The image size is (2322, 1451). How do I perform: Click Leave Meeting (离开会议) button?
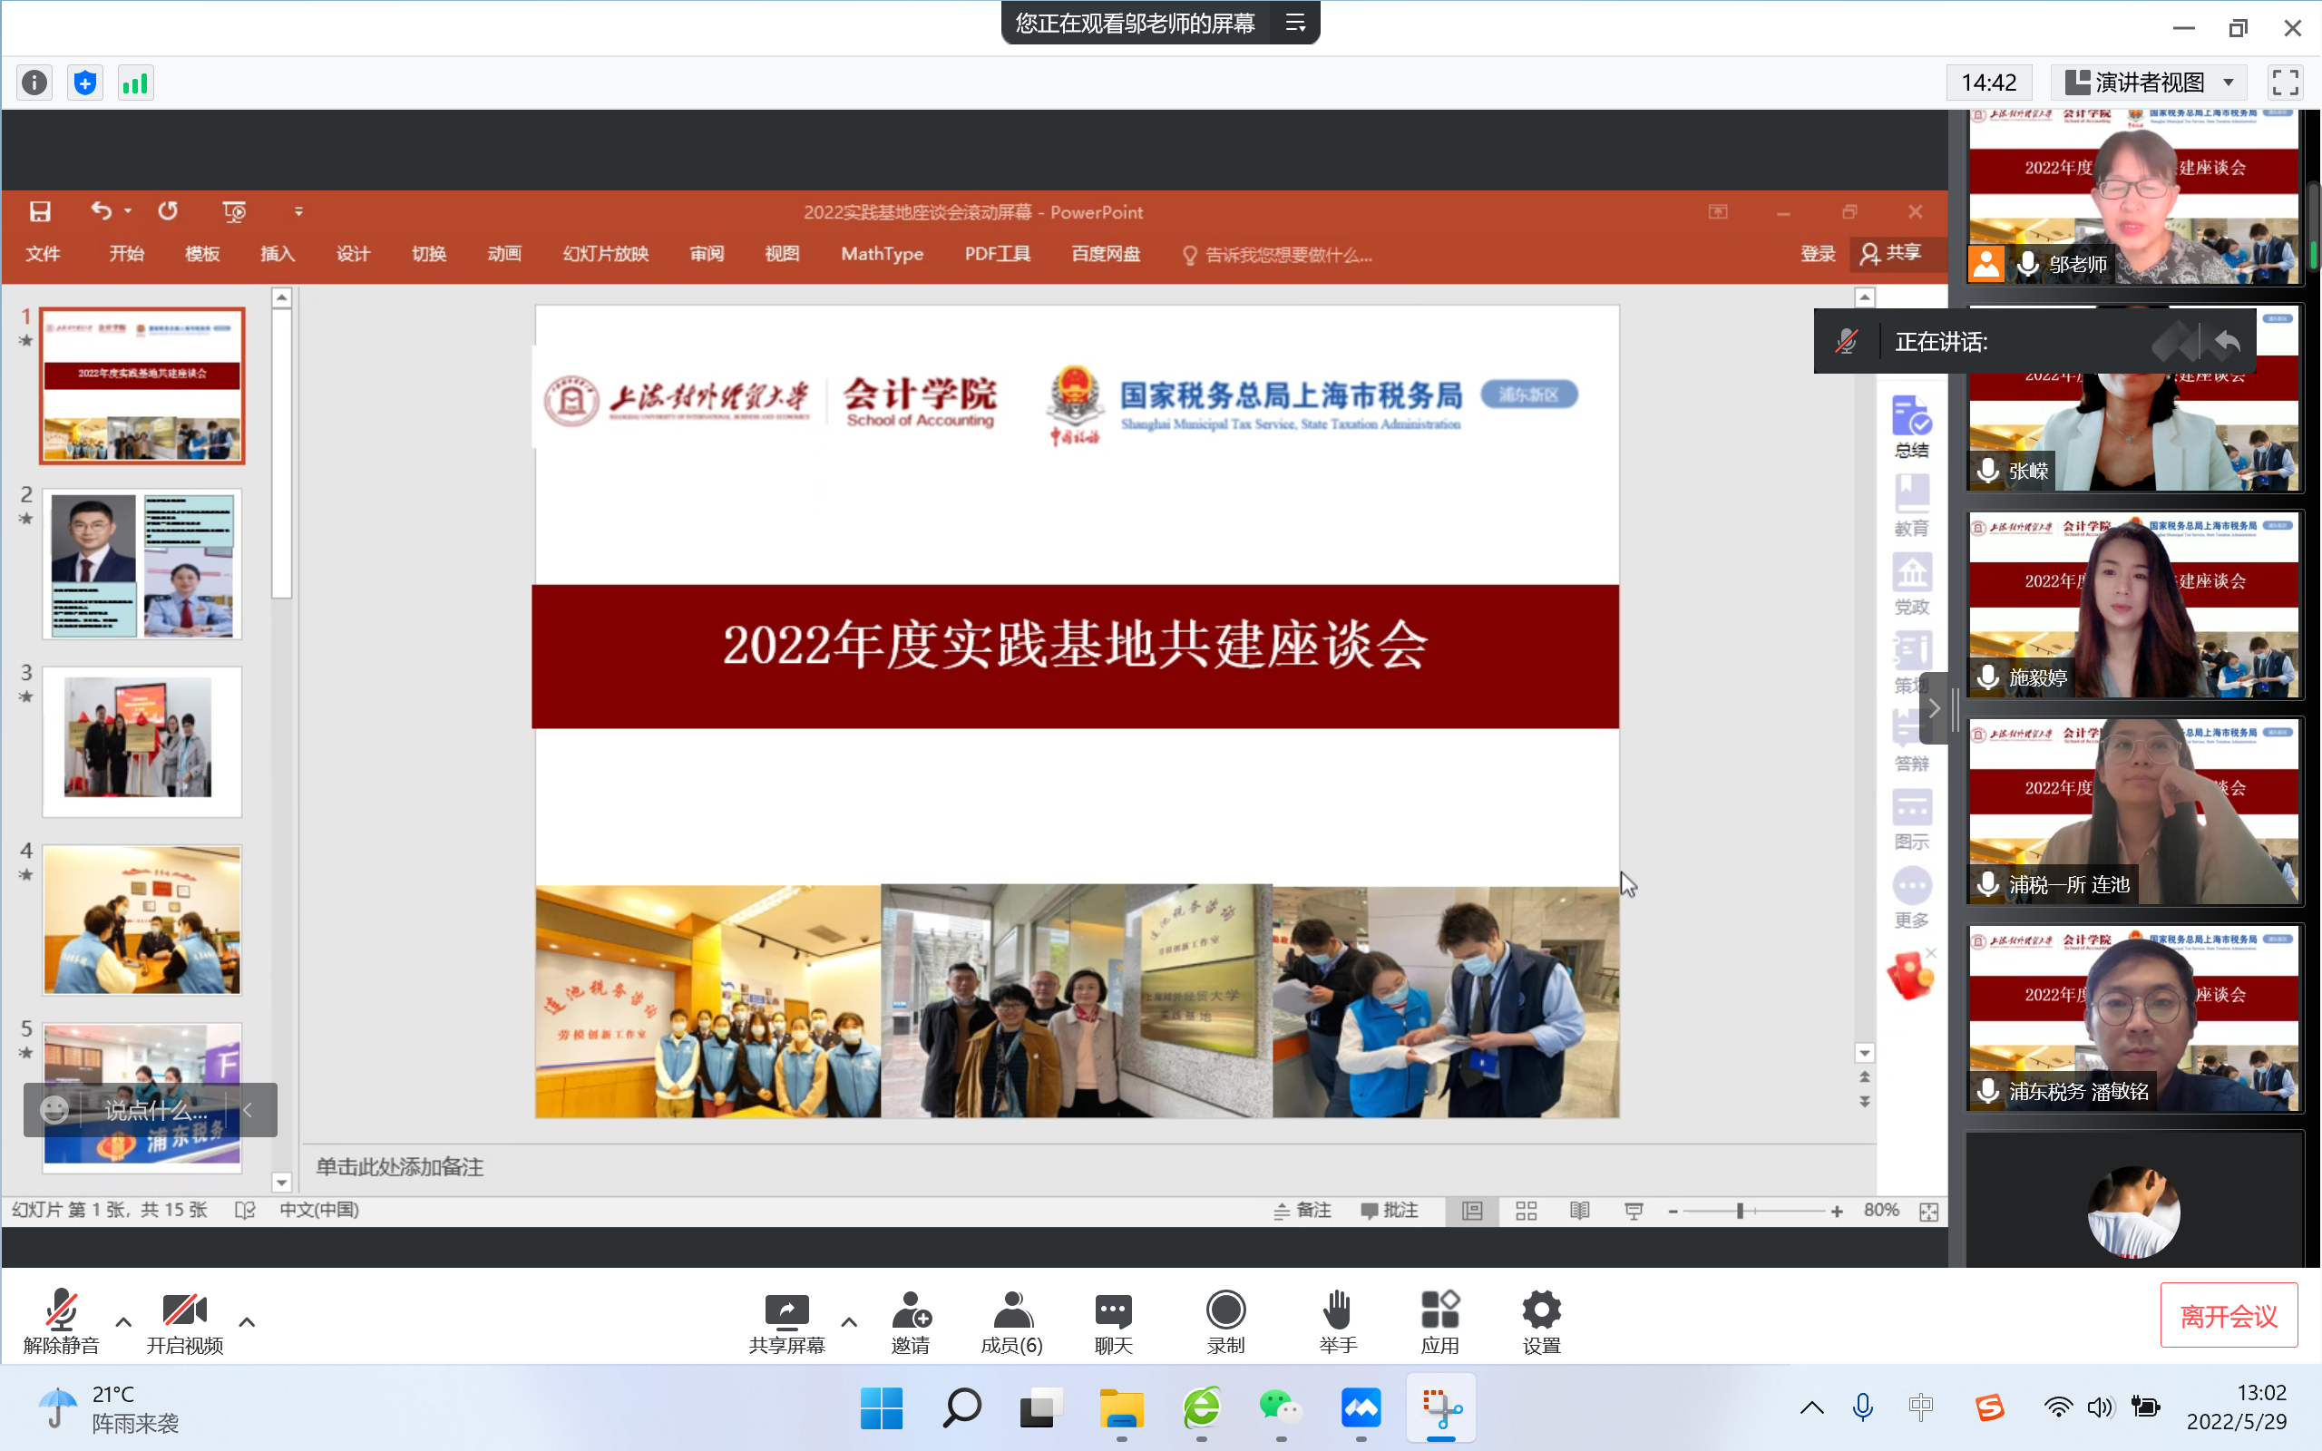tap(2228, 1316)
